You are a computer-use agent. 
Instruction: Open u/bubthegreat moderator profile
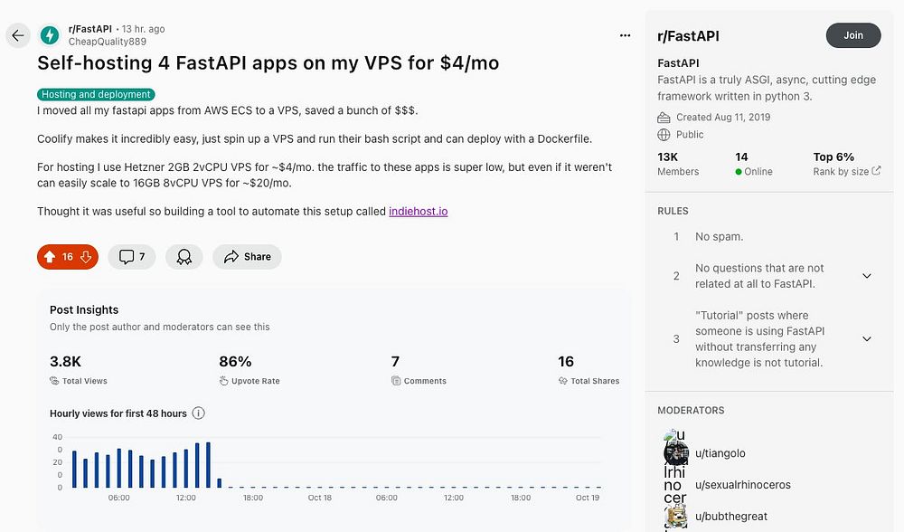(x=731, y=517)
